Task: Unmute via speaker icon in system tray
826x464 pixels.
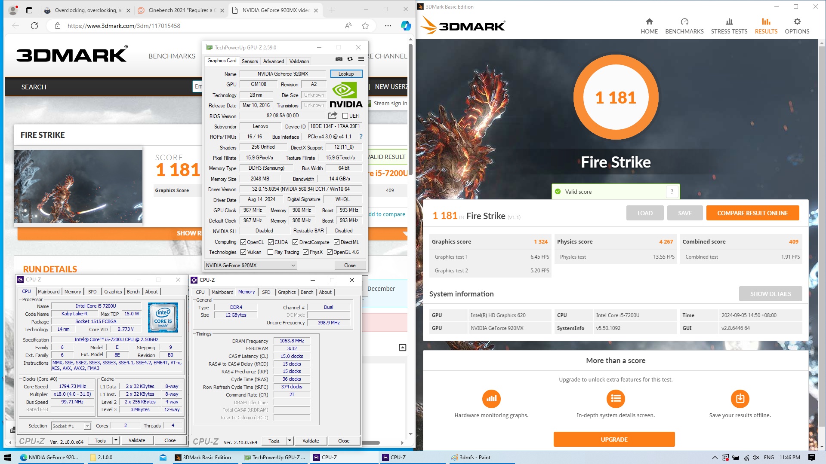Action: 756,458
